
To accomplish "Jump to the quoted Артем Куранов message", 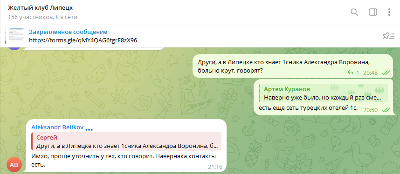I will pyautogui.click(x=323, y=93).
